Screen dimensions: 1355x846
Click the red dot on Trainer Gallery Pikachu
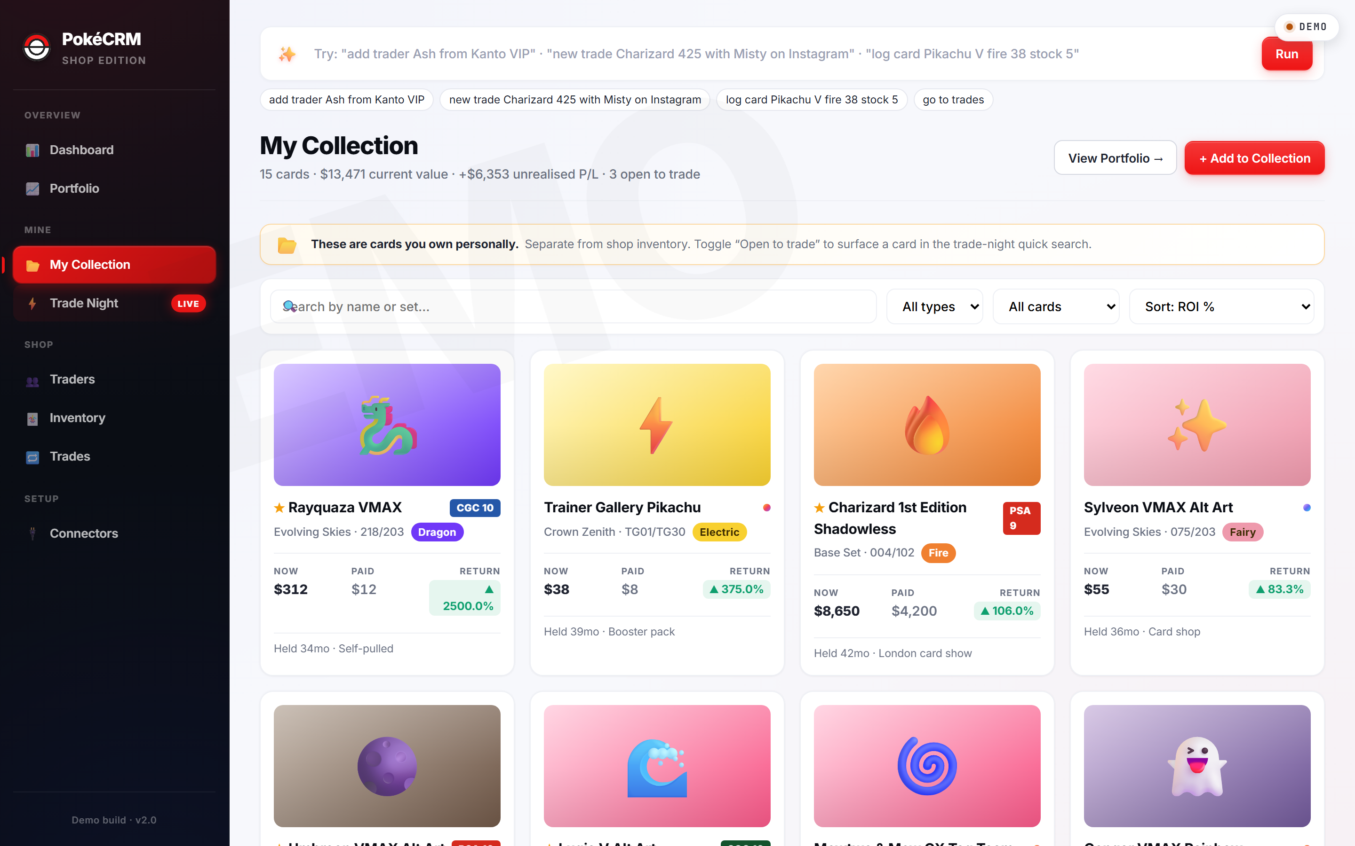766,508
